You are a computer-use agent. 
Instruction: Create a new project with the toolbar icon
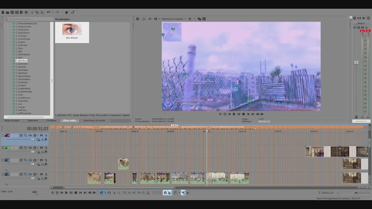pos(3,12)
